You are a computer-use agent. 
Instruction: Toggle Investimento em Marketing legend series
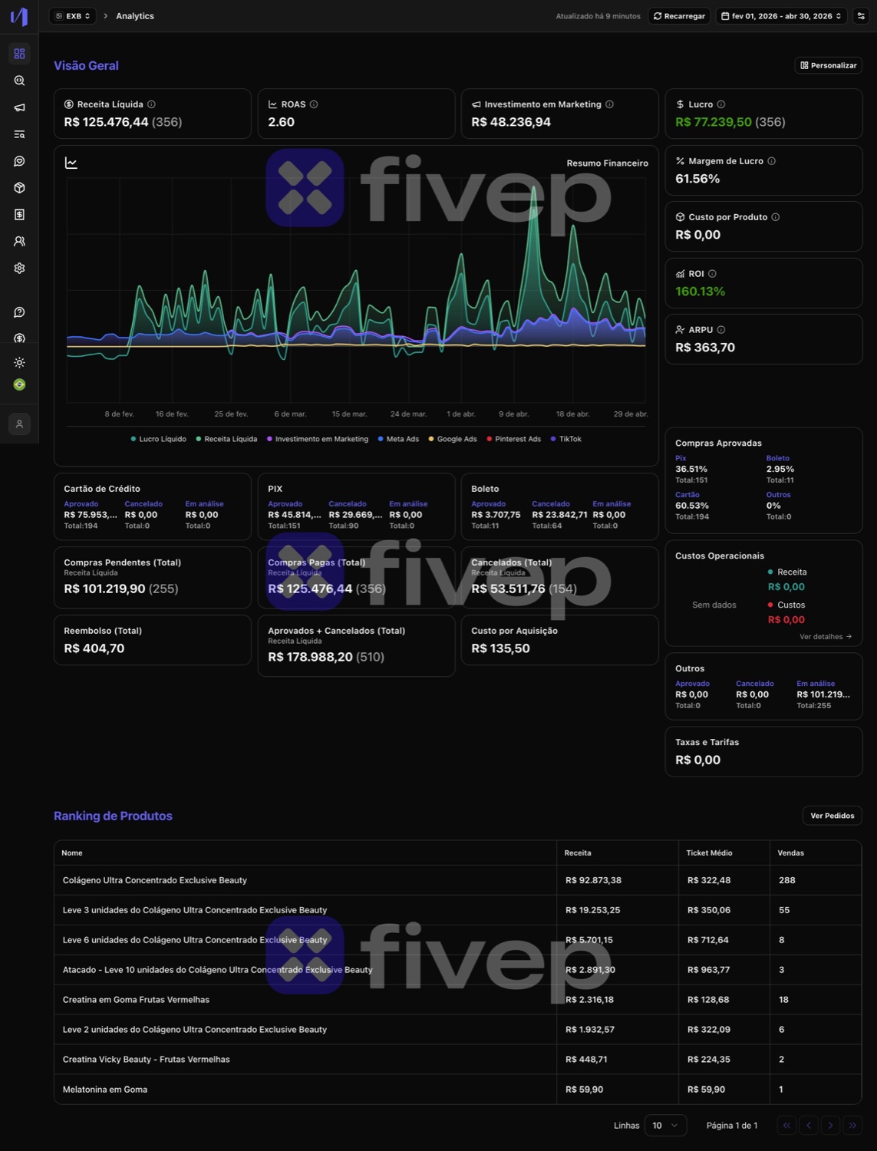coord(318,439)
